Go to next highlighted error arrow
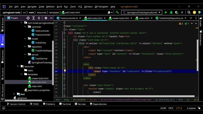This screenshot has width=203, height=114. 196,23
